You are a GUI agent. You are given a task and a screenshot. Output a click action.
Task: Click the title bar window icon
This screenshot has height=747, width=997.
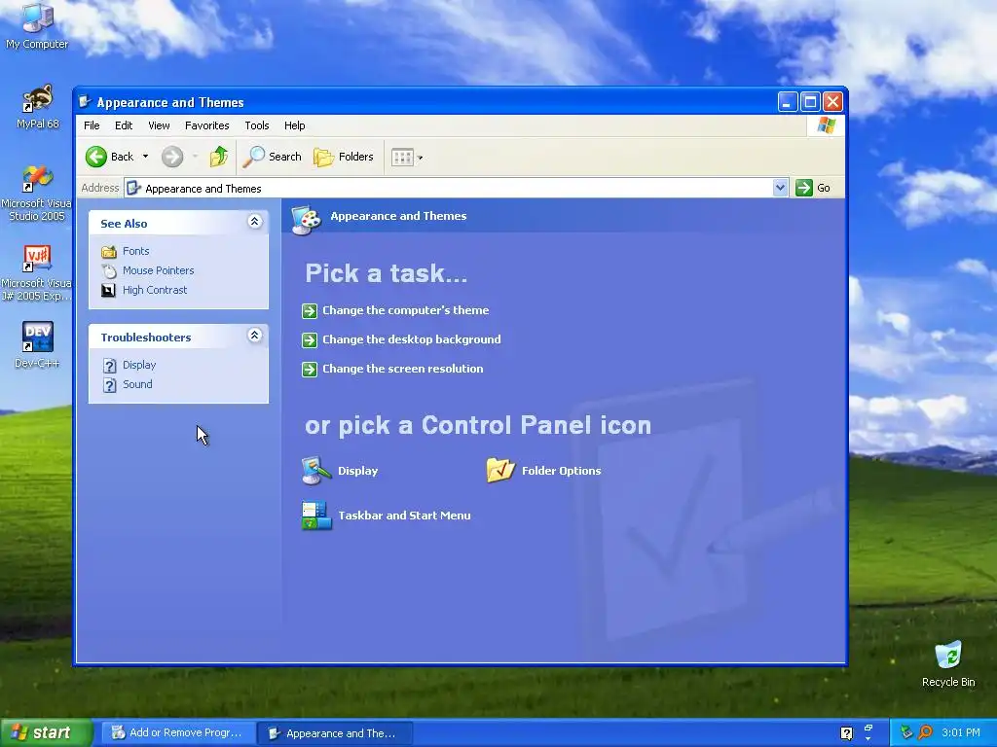85,101
